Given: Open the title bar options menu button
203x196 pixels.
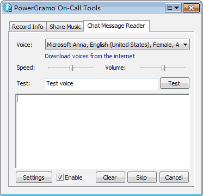Looking at the screenshot, I should click(x=173, y=8).
